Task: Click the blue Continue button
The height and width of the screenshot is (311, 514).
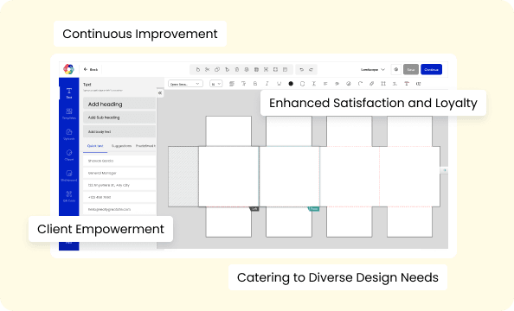Action: tap(432, 69)
